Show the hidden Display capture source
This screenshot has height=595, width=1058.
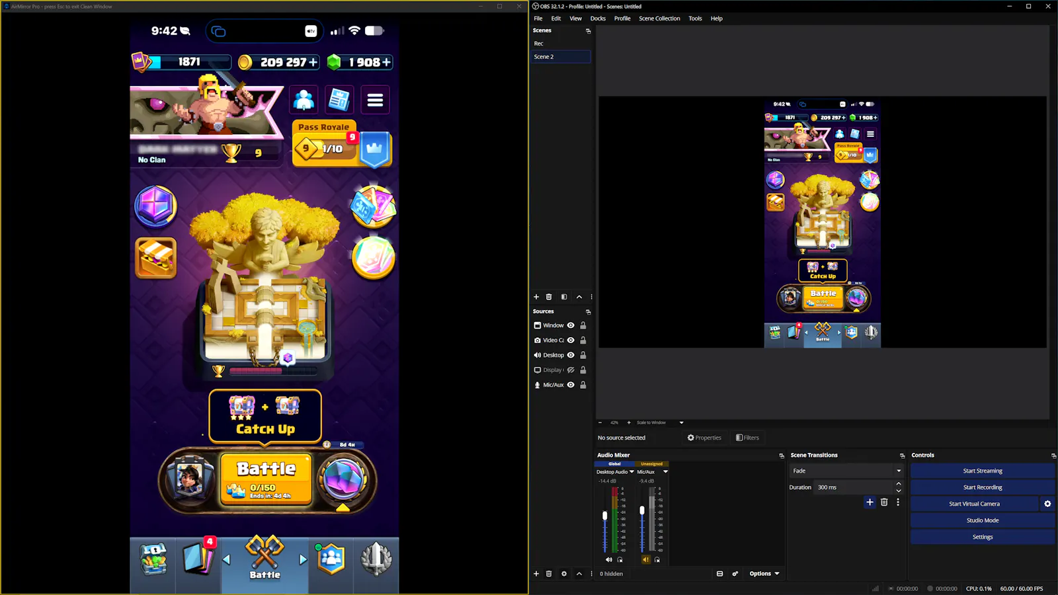click(x=571, y=370)
